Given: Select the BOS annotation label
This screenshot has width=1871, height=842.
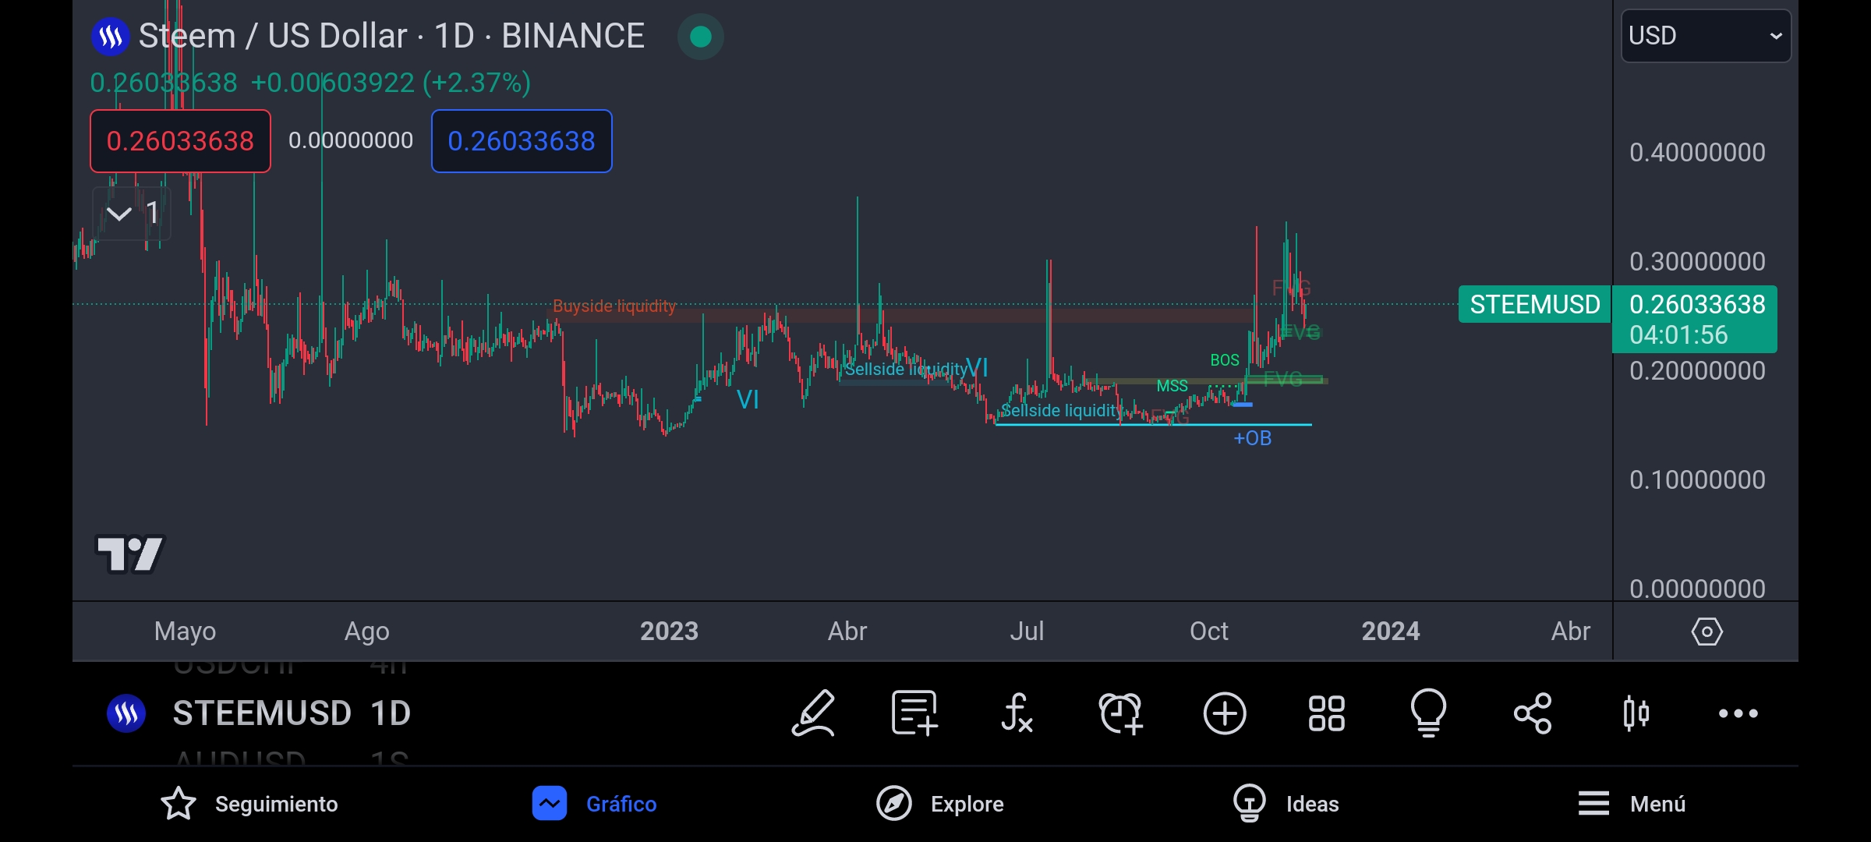Looking at the screenshot, I should (x=1224, y=360).
